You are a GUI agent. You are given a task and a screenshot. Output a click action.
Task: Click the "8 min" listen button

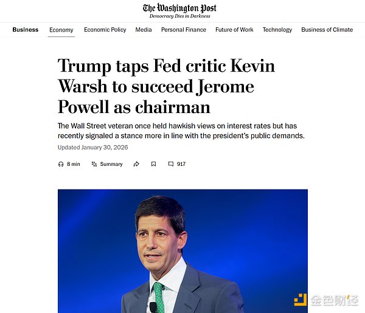pos(73,164)
